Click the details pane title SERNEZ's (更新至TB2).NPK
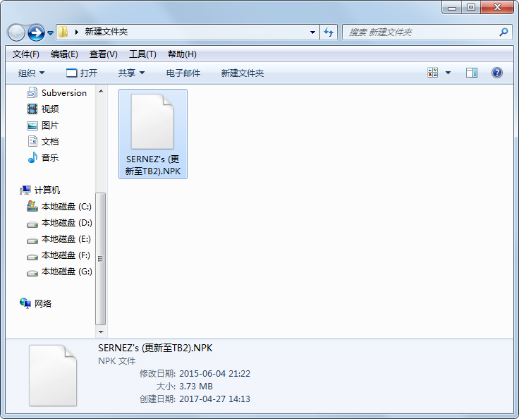This screenshot has width=519, height=419. [155, 348]
